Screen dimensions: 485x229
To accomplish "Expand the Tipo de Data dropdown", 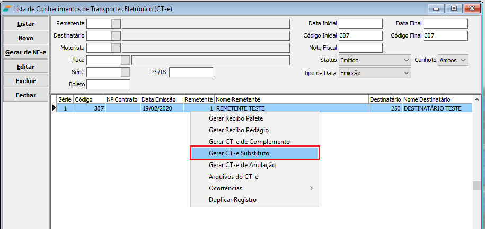I will tap(407, 72).
